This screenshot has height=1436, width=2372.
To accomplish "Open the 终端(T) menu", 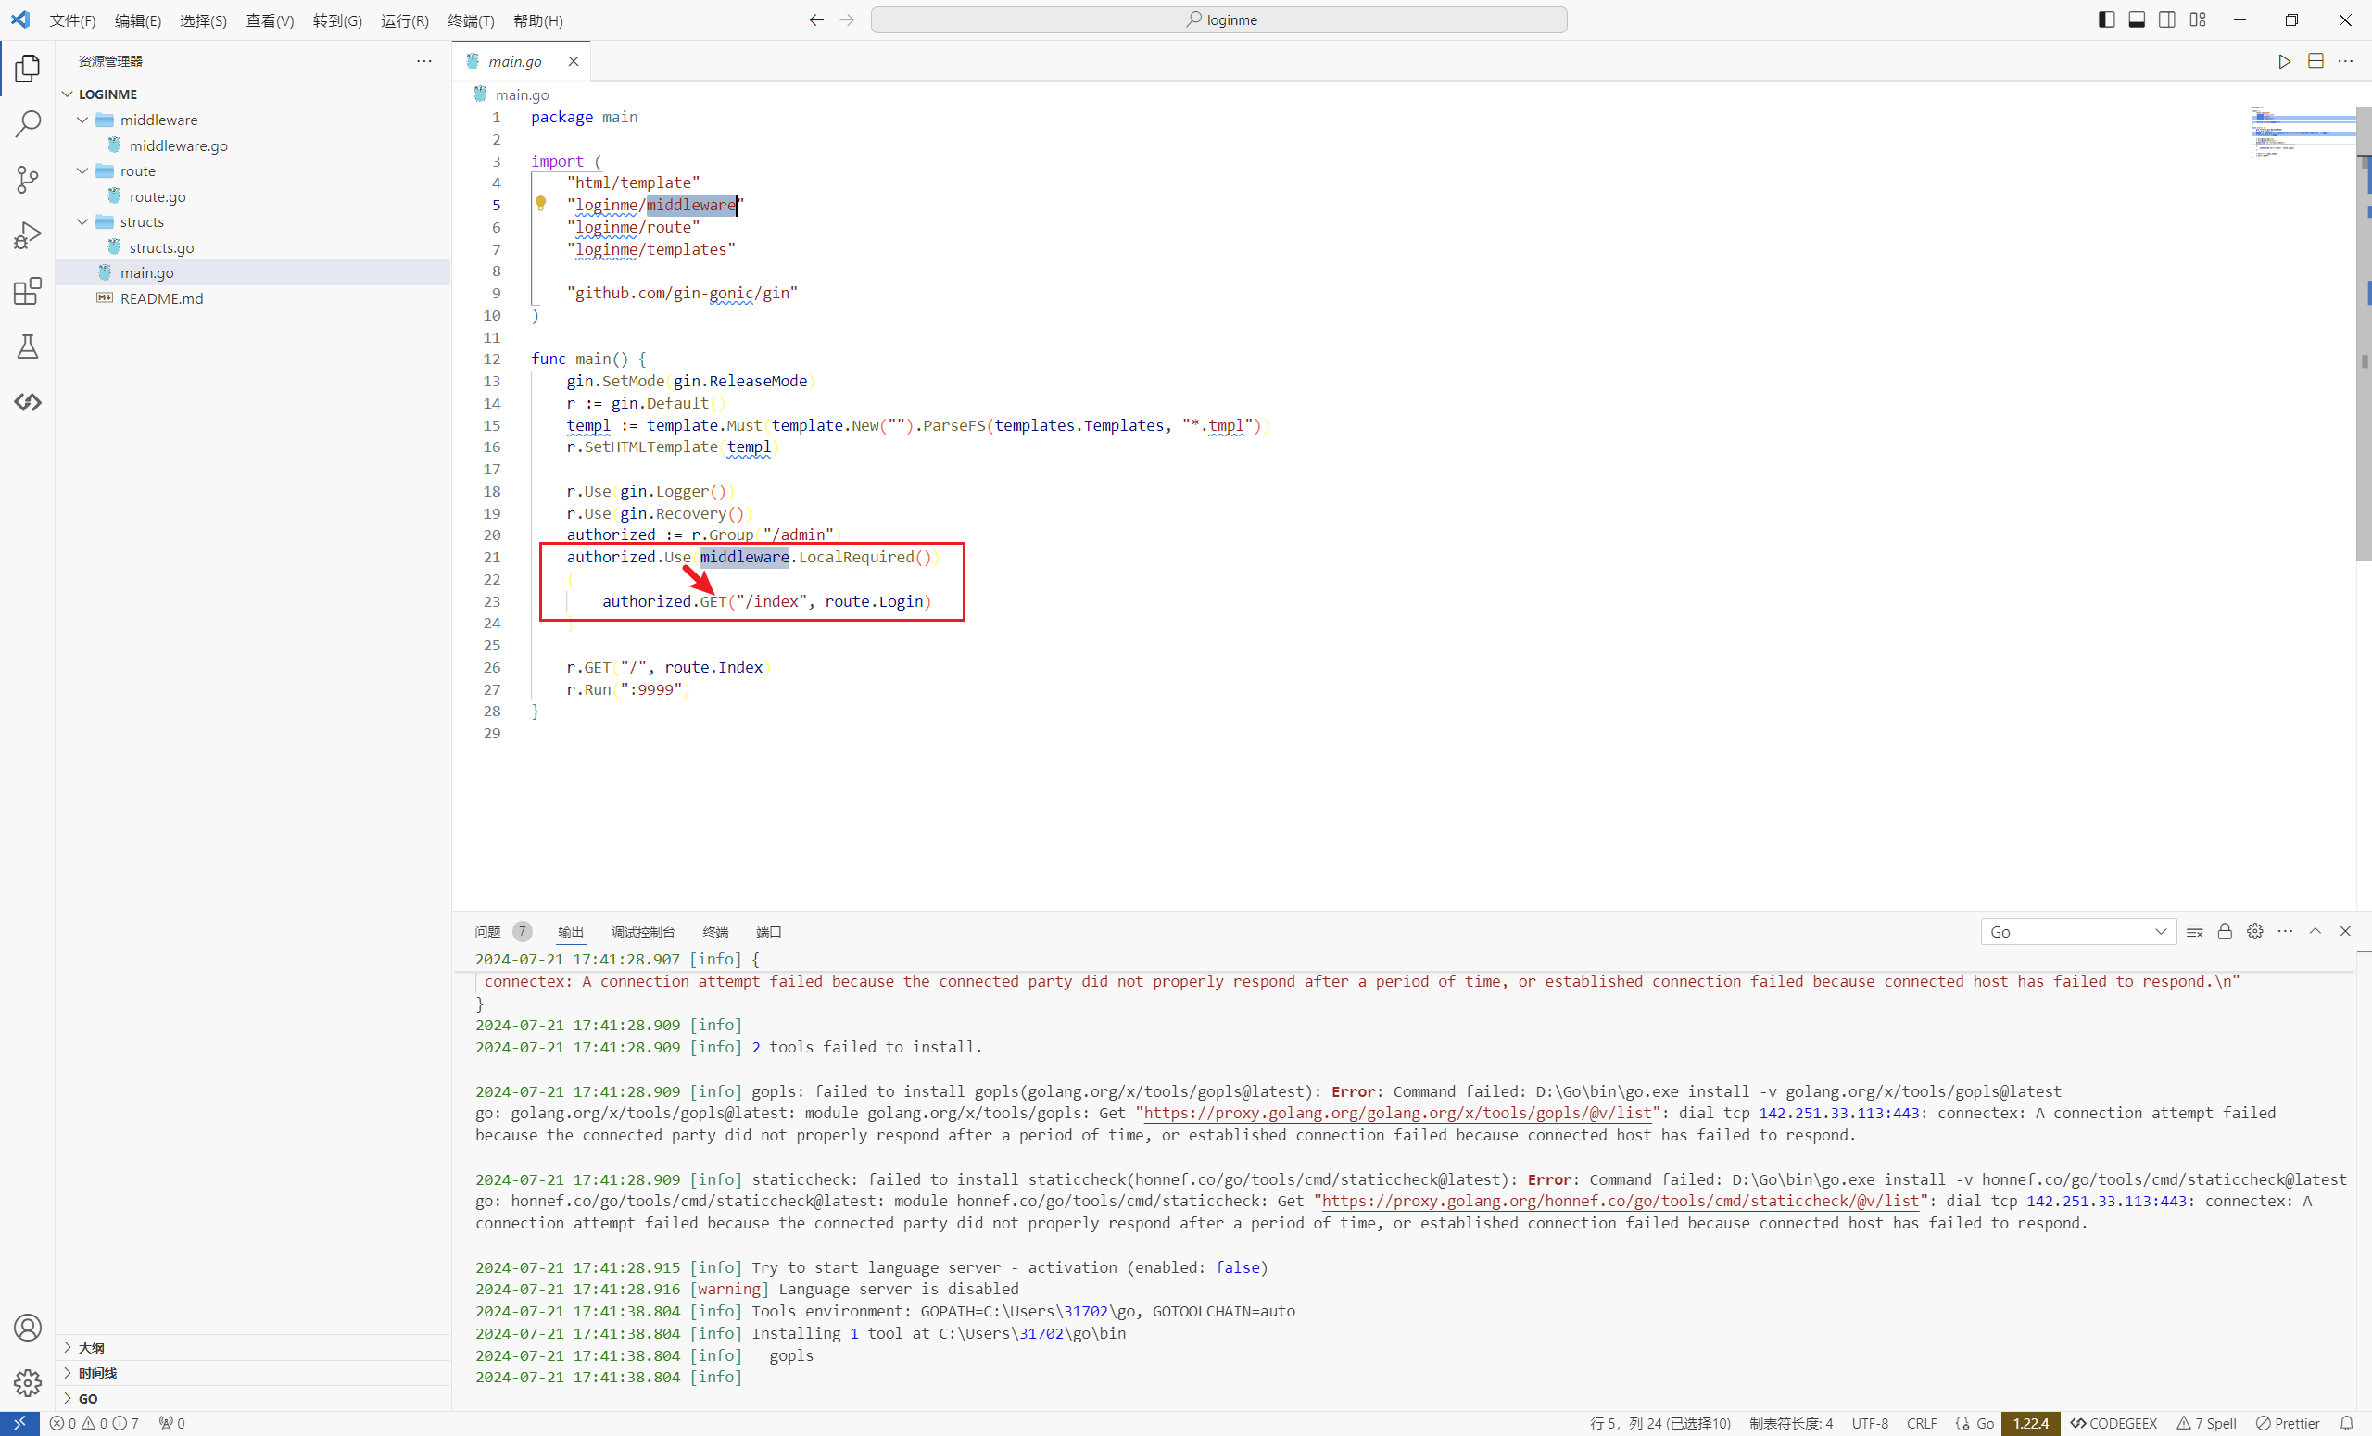I will [x=471, y=20].
